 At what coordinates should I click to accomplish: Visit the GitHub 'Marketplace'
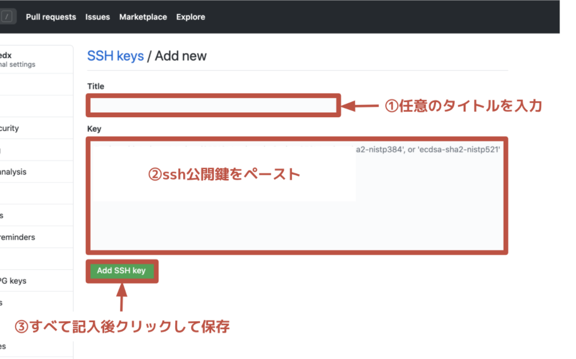(143, 17)
